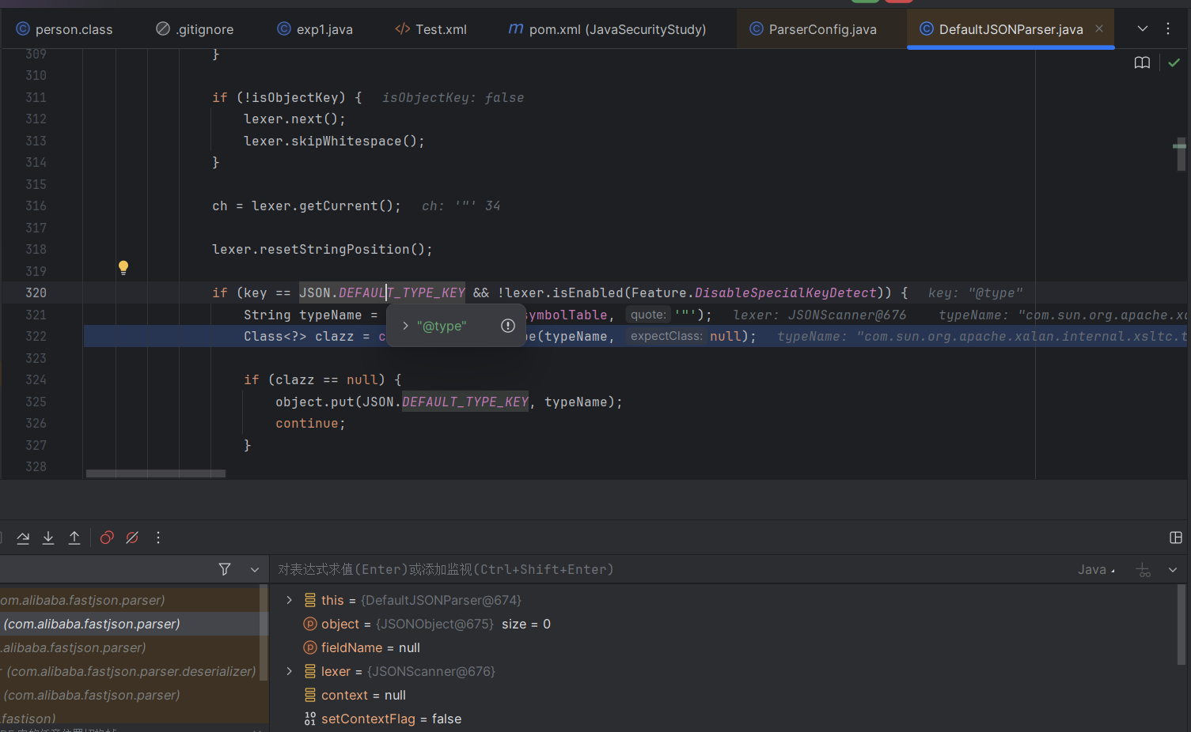
Task: Select the 'context = null' variable
Action: click(x=355, y=695)
